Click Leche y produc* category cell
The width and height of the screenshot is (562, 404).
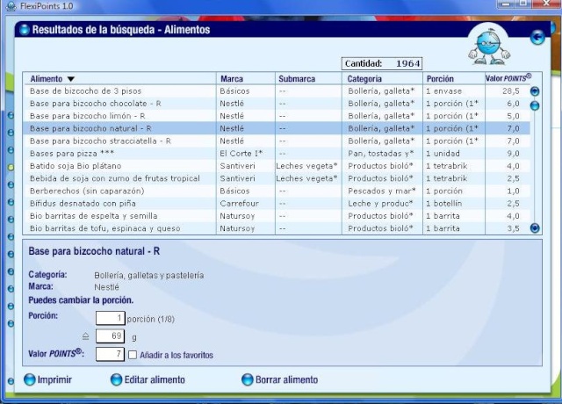[380, 204]
